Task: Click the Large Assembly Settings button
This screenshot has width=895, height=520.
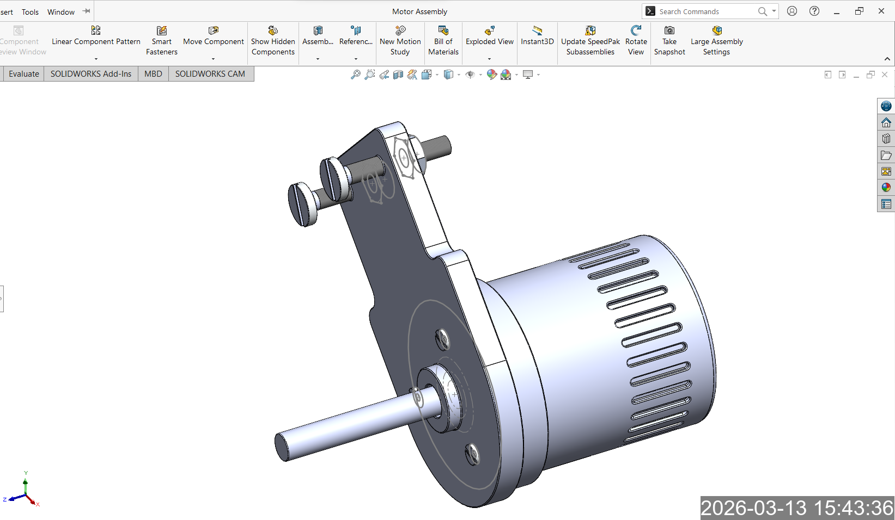Action: point(716,41)
